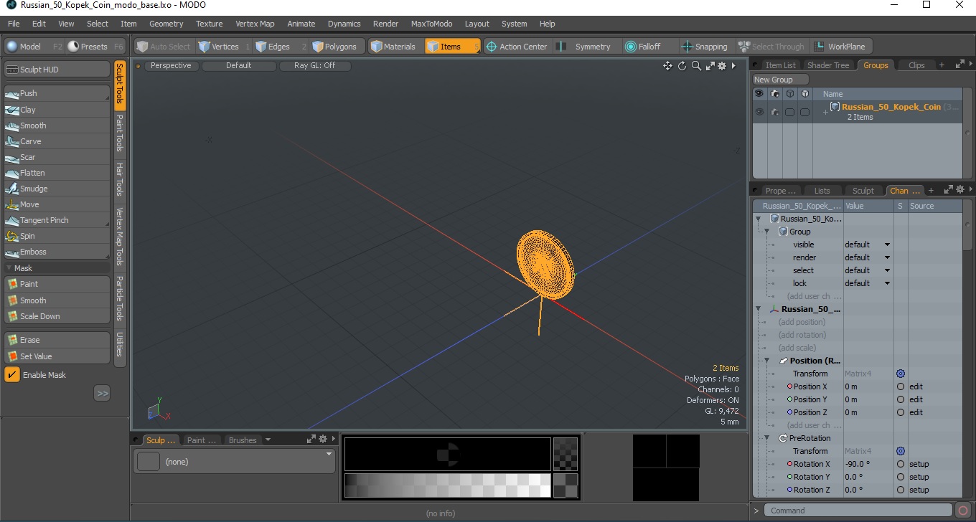
Task: Click command record button at bottom right
Action: 964,511
